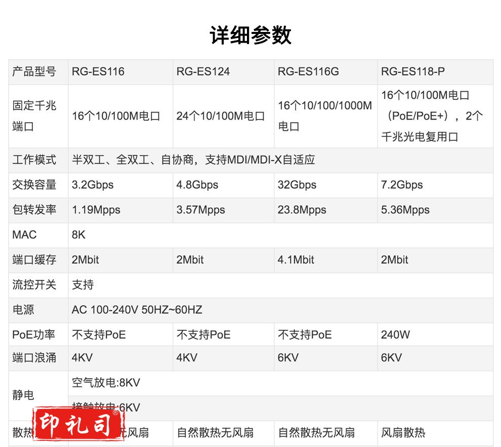Viewport: 501px width, 447px height.
Task: Click the 8K MAC table value
Action: click(79, 235)
